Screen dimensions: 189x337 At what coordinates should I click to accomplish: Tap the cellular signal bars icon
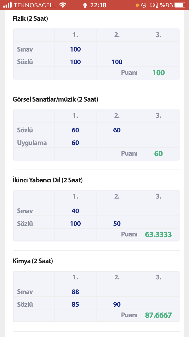coord(8,5)
